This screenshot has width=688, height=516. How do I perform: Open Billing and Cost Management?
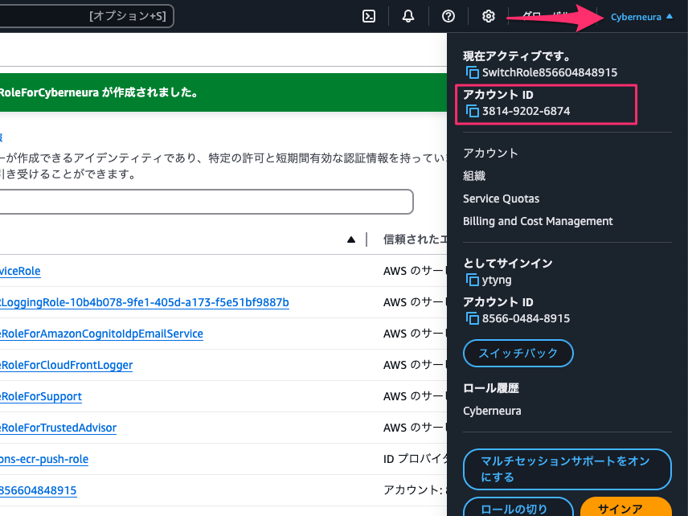point(538,221)
